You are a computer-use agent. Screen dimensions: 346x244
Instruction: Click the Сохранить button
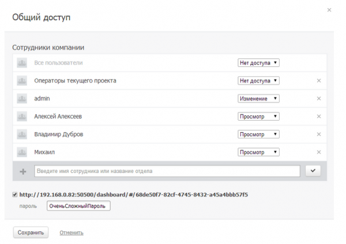[31, 232]
